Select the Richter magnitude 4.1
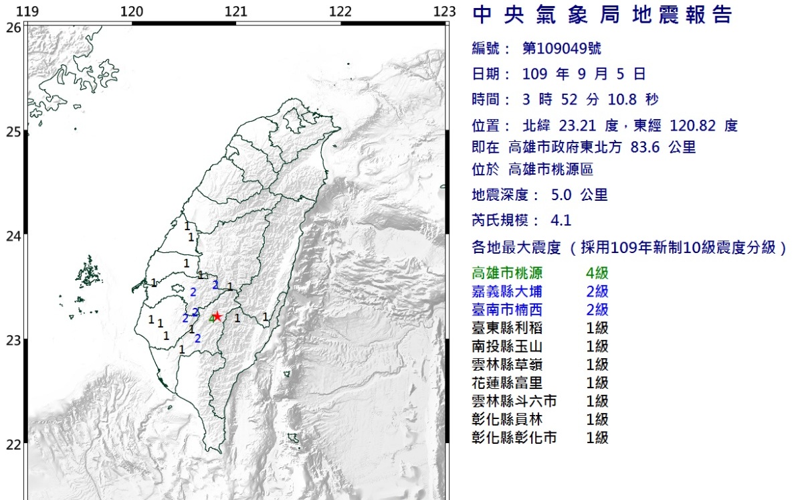The width and height of the screenshot is (802, 500). (561, 221)
